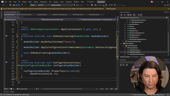Open the Extensions menu

point(69,2)
